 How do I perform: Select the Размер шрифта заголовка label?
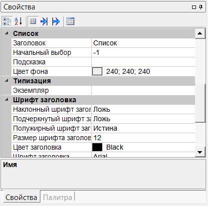pyautogui.click(x=51, y=138)
